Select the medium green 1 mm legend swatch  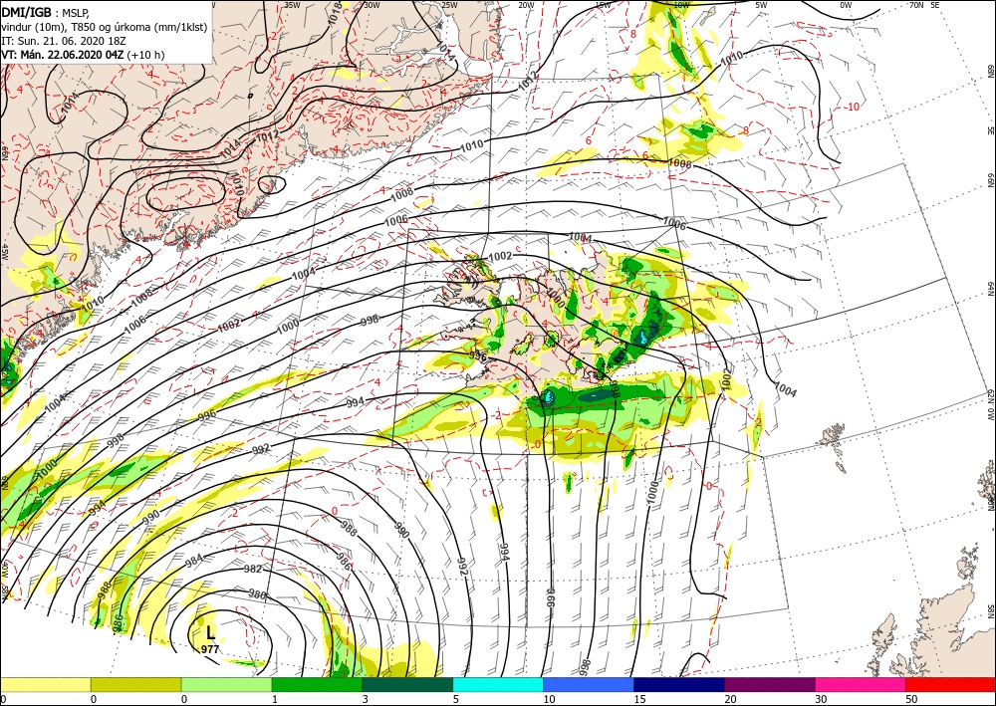click(x=317, y=685)
